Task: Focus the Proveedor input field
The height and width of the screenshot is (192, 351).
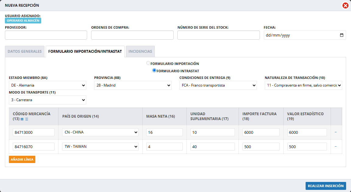Action: (x=46, y=35)
